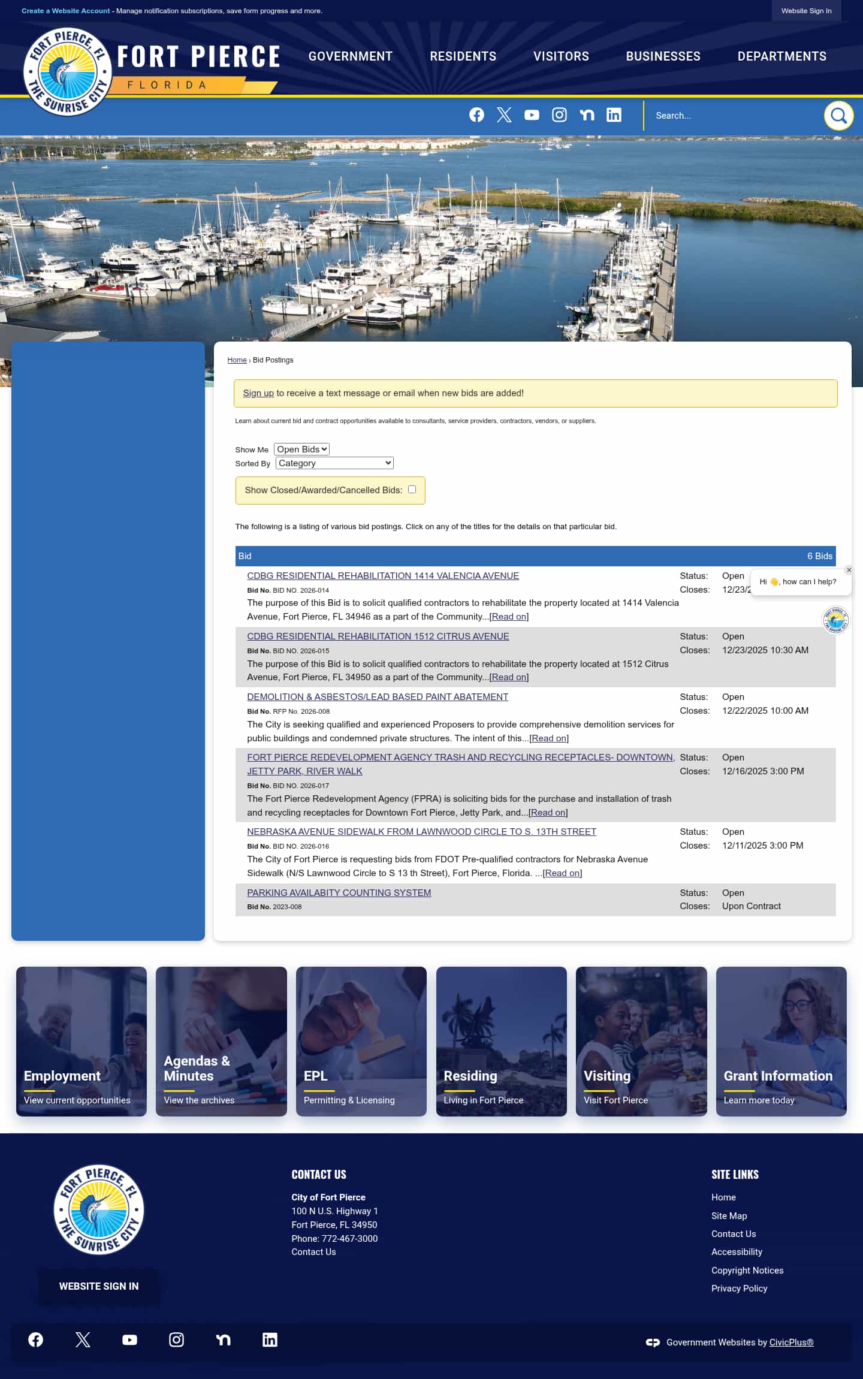
Task: Open the footer LinkedIn icon
Action: tap(270, 1339)
